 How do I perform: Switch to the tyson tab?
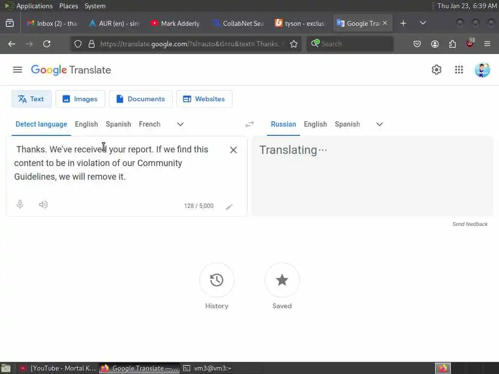[300, 23]
